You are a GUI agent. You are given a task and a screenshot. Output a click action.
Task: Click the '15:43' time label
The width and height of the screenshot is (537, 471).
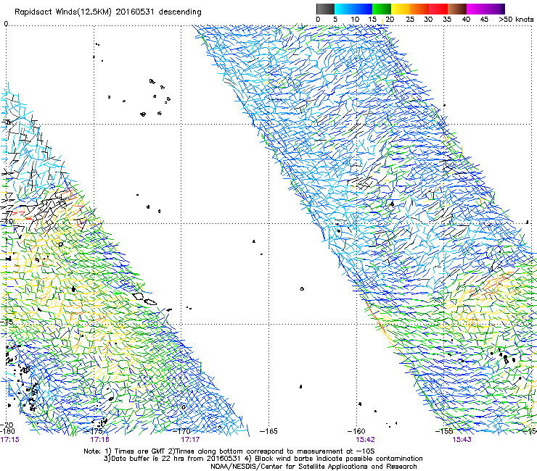coord(462,439)
